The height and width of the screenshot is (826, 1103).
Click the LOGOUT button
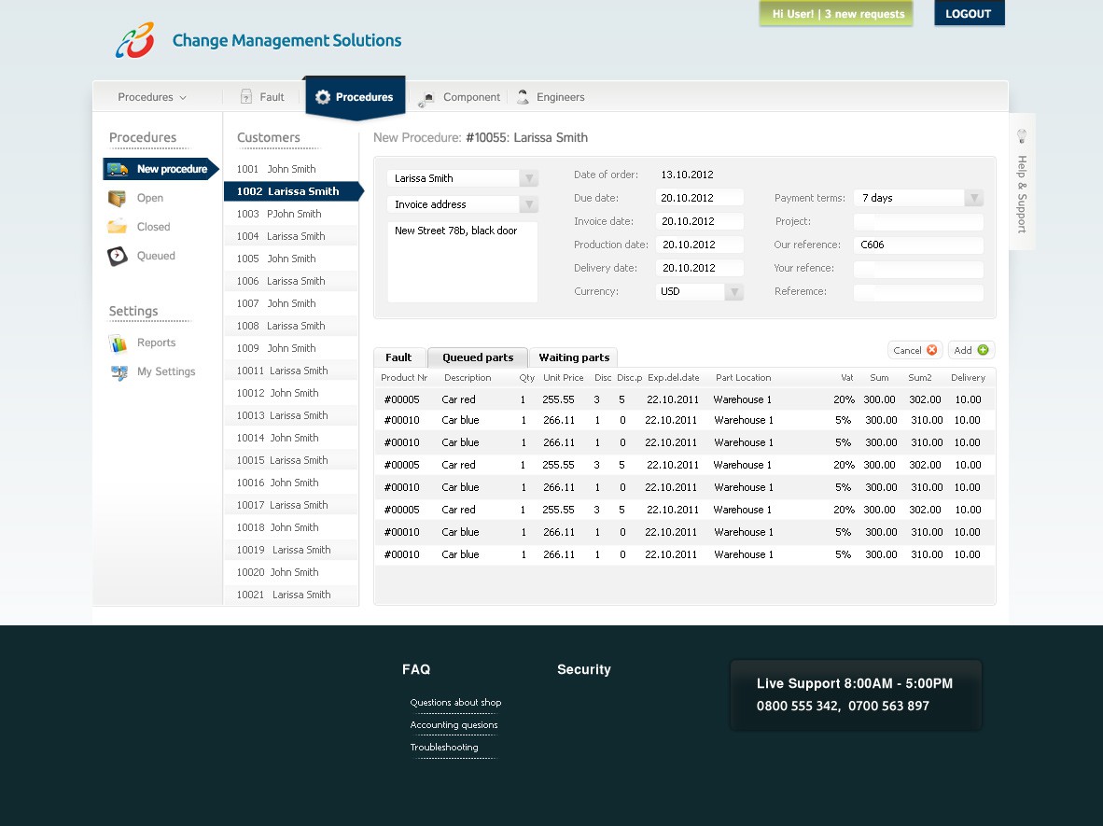click(968, 14)
